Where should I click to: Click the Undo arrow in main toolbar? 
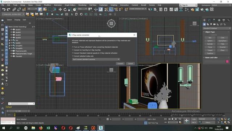pyautogui.click(x=4, y=9)
